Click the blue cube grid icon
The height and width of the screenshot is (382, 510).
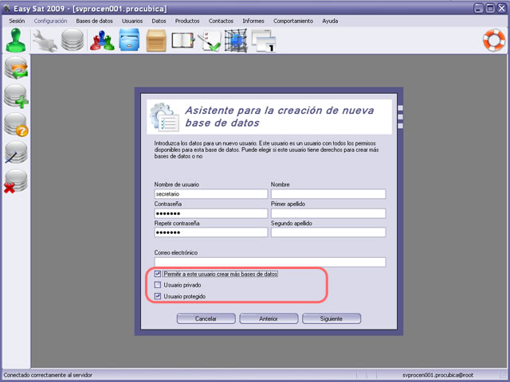pos(236,41)
